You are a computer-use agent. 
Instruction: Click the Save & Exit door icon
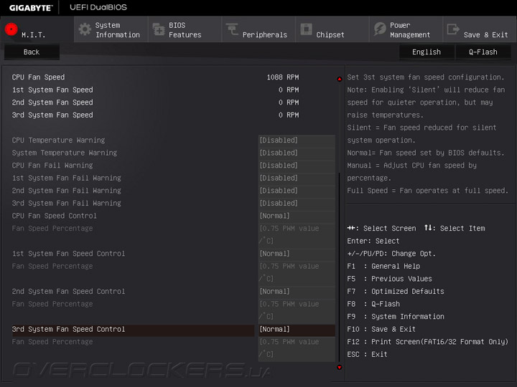tap(453, 29)
